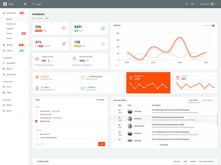Collapse the Dashboards menu chevron

25,13
